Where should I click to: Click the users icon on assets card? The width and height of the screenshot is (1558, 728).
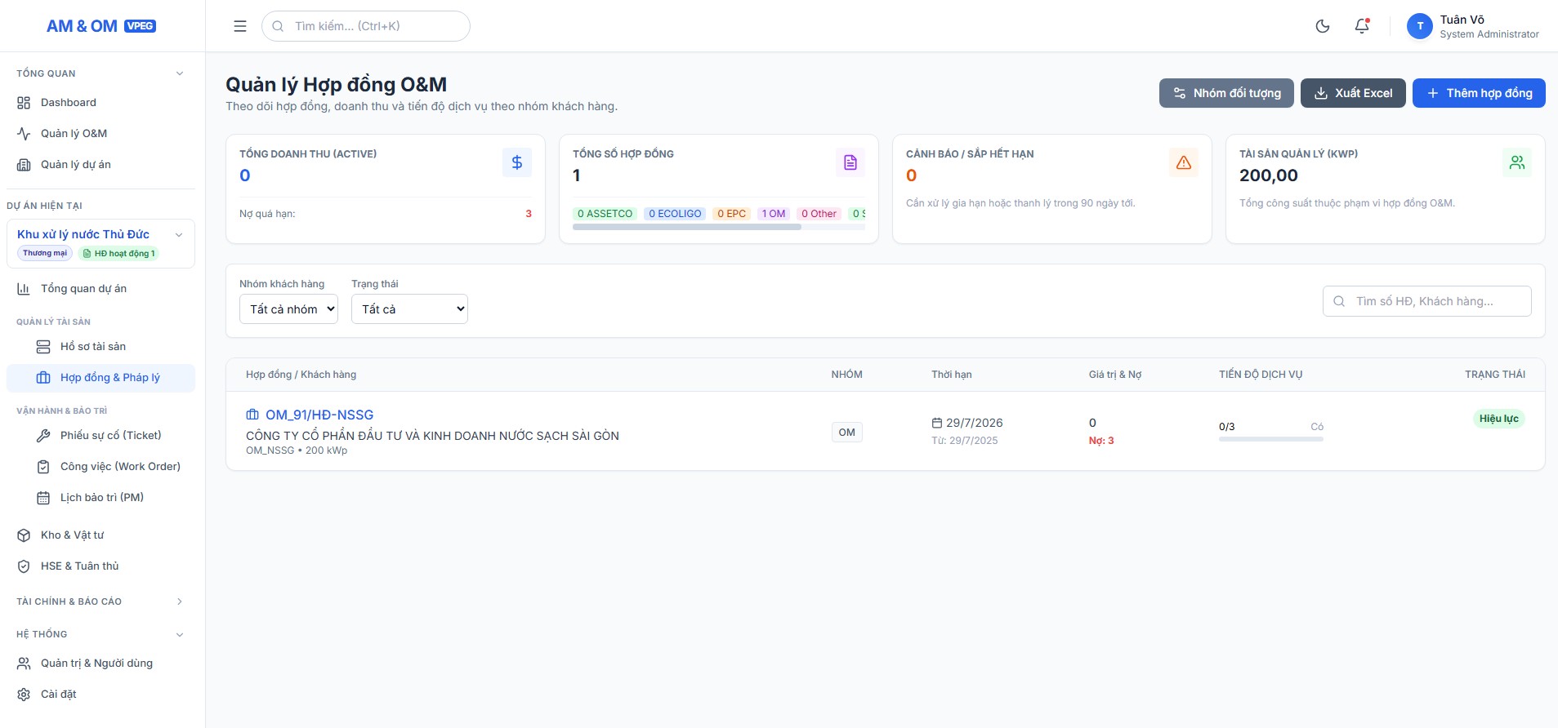(1517, 162)
